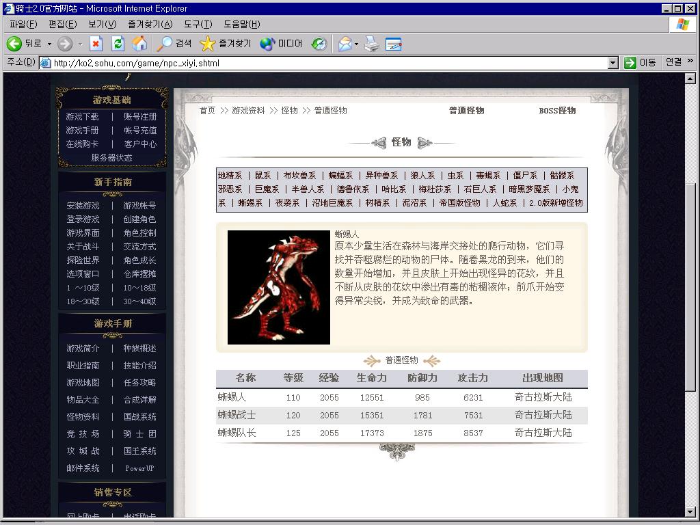This screenshot has width=700, height=525.
Task: Expand the address bar URL dropdown
Action: [613, 63]
